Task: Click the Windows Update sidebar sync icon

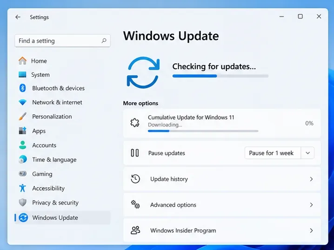Action: click(x=23, y=217)
